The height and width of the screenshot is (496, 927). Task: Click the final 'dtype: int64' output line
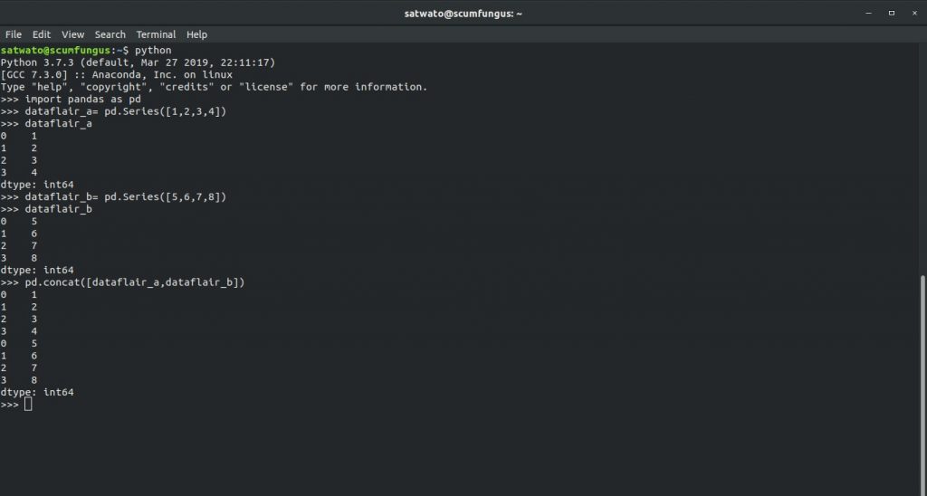point(36,392)
